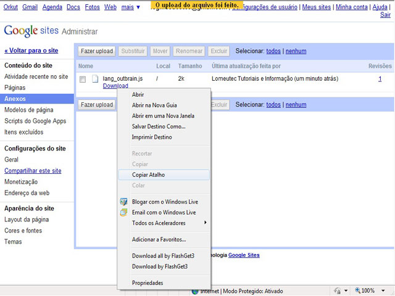This screenshot has height=296, width=395.
Task: Click the top Excluir button
Action: coord(219,51)
